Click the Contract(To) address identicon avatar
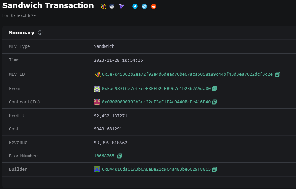296x189 pixels. point(97,102)
